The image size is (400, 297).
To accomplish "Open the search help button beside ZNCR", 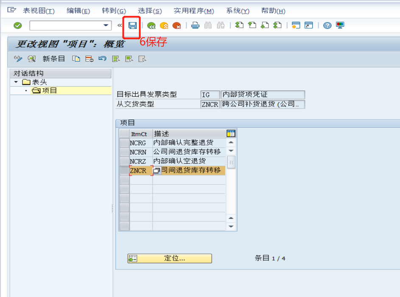I will coord(157,171).
